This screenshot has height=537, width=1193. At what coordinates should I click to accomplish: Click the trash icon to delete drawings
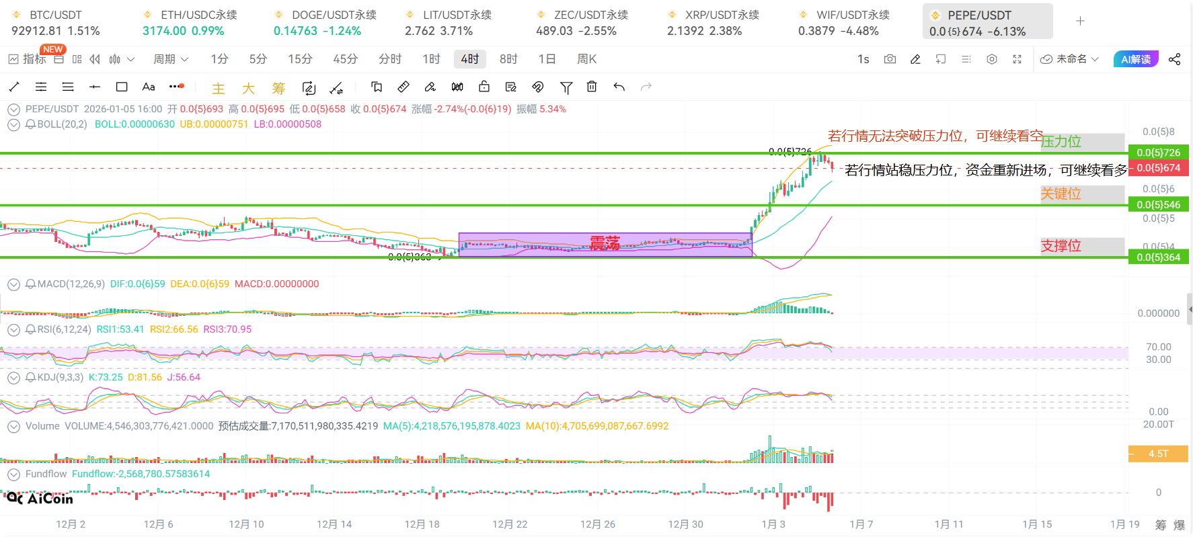click(592, 87)
